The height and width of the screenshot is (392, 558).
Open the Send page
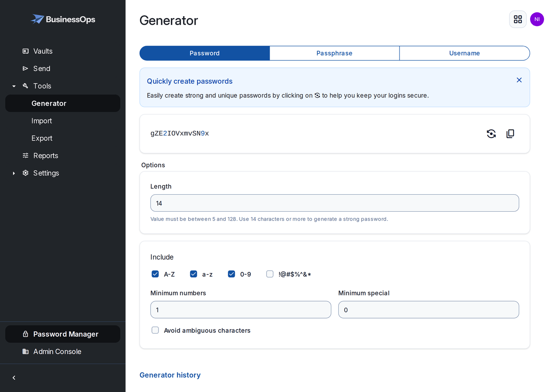[x=62, y=68]
